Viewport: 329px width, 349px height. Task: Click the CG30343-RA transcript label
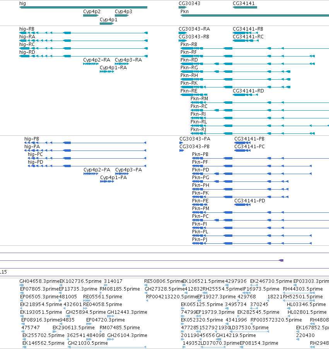pos(194,29)
